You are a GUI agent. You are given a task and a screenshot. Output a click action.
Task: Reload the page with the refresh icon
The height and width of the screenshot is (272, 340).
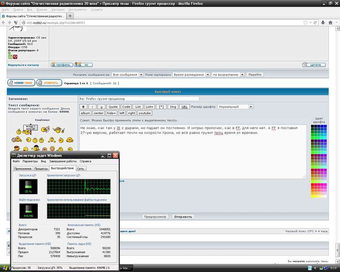coord(315,23)
